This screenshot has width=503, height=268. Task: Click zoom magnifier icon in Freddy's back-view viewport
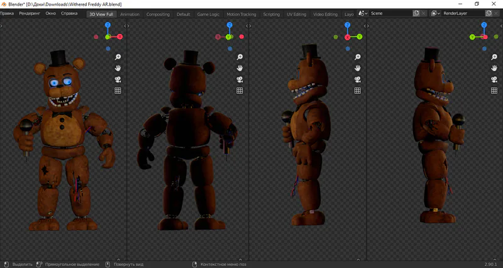click(x=240, y=57)
